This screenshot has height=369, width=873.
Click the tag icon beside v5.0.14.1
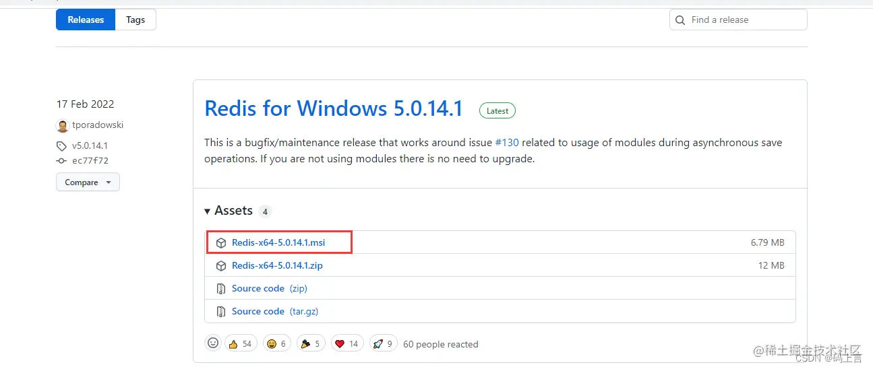61,145
